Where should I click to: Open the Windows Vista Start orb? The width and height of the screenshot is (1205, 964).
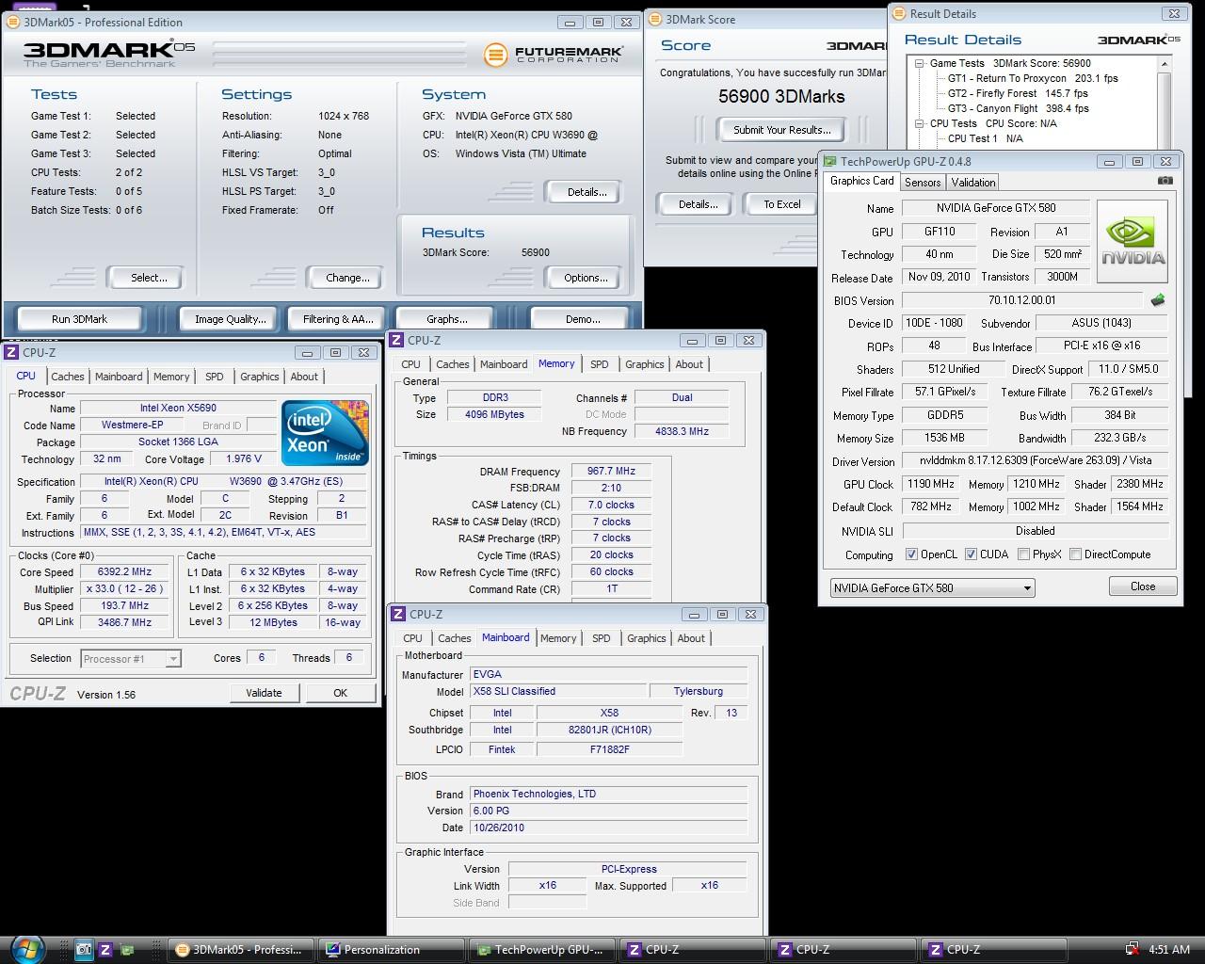point(26,948)
